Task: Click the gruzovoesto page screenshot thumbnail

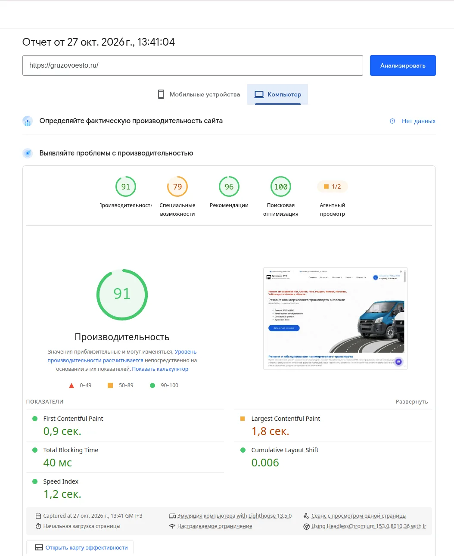Action: 336,319
